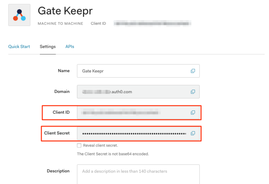The height and width of the screenshot is (184, 269).
Task: Copy the Domain field value
Action: pyautogui.click(x=193, y=92)
